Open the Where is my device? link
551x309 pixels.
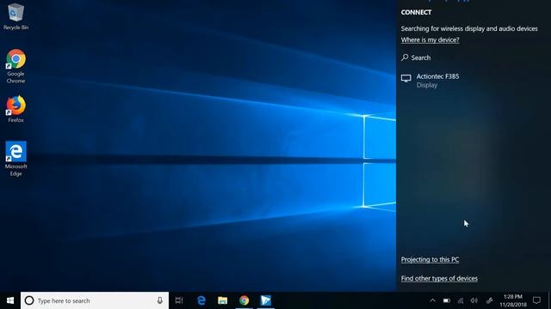tap(430, 40)
